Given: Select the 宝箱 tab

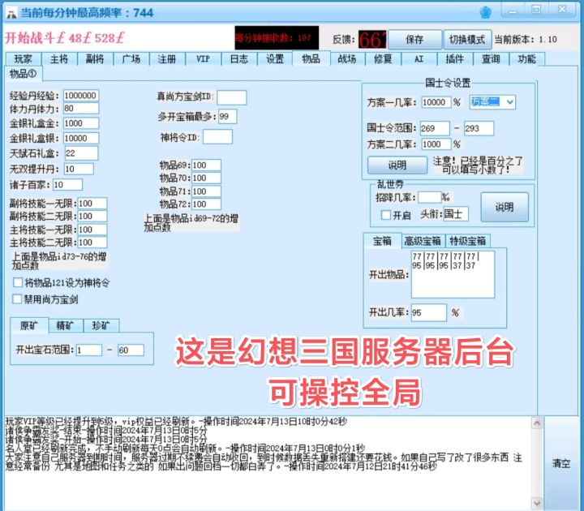Looking at the screenshot, I should (x=383, y=241).
